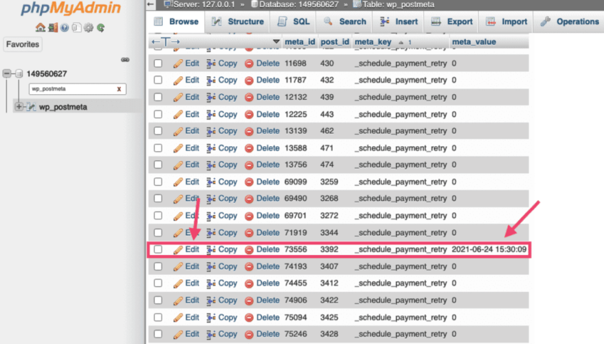The width and height of the screenshot is (604, 344).
Task: Click the green reload navigation icon
Action: pyautogui.click(x=101, y=27)
